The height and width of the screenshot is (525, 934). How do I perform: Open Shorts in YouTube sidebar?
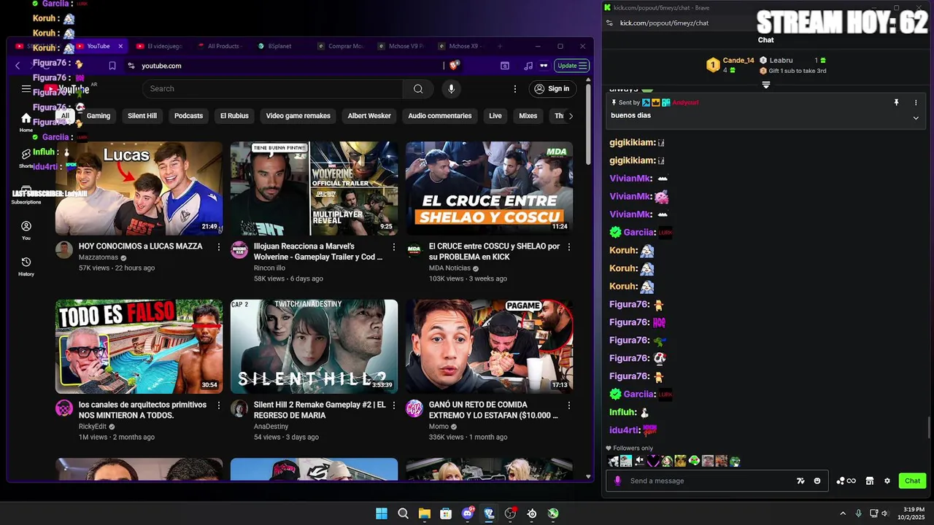point(26,157)
